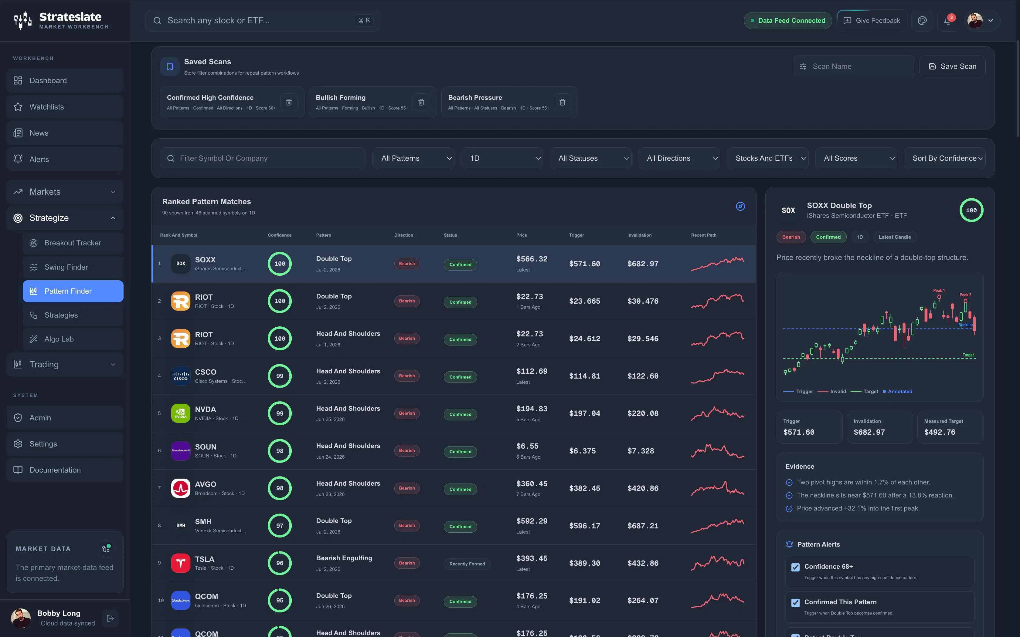Viewport: 1020px width, 637px height.
Task: Load the Confirmed High Confidence scan
Action: click(221, 102)
